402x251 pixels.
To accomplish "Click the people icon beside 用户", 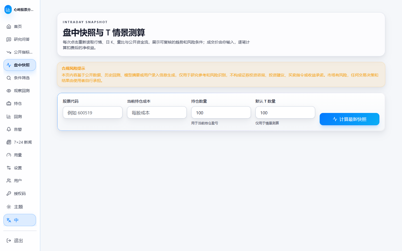I will pos(9,181).
